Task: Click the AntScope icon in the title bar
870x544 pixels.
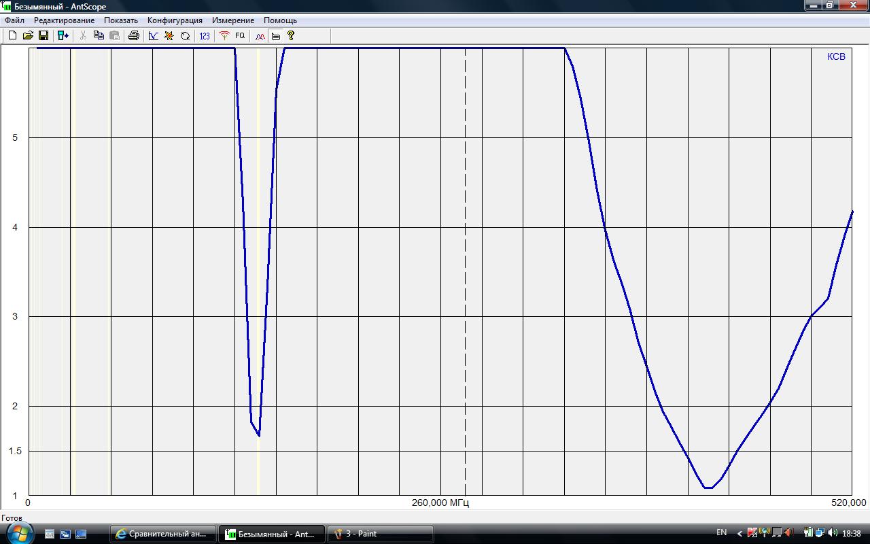Action: [x=7, y=6]
